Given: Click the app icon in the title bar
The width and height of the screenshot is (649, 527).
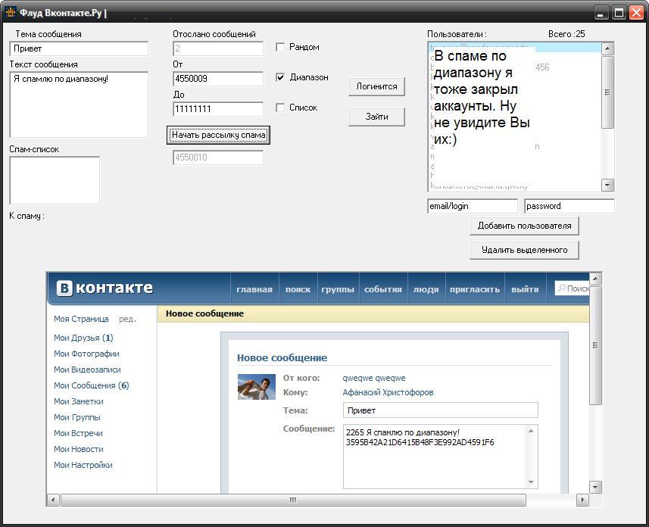Looking at the screenshot, I should click(x=11, y=12).
